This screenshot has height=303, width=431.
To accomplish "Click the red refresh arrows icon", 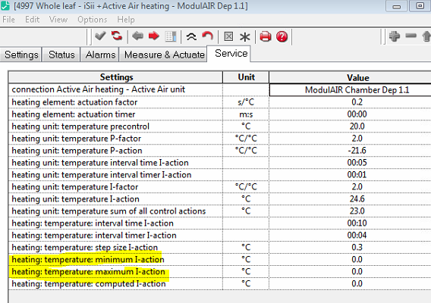I will [117, 36].
